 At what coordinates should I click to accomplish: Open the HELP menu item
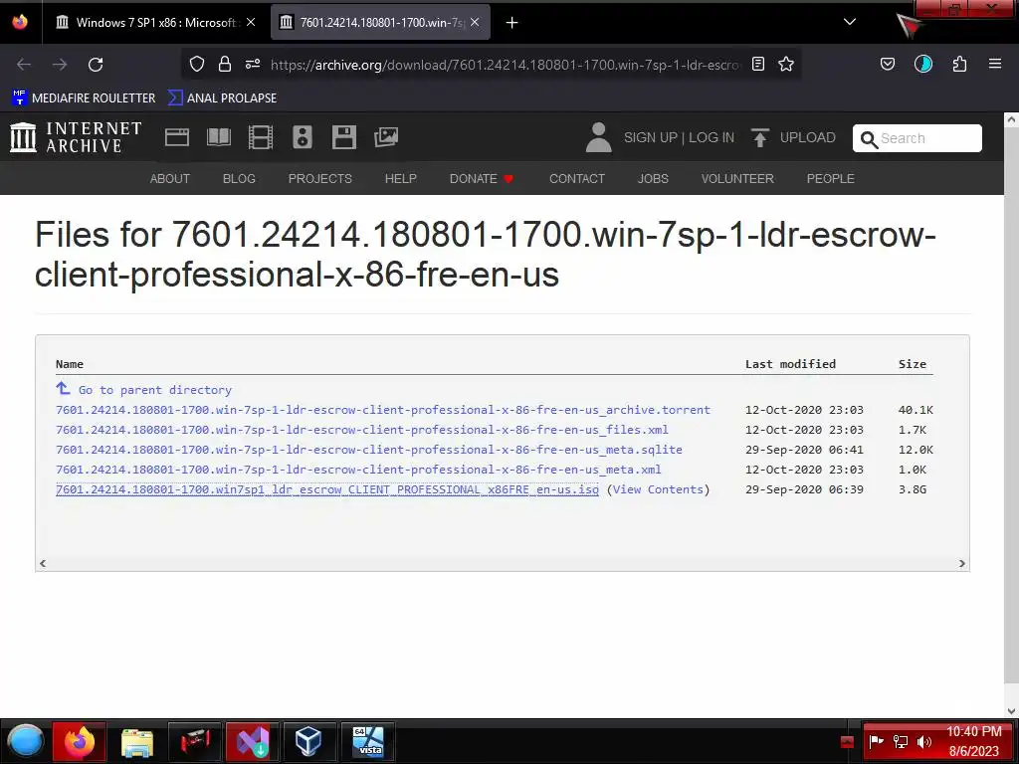(x=401, y=179)
